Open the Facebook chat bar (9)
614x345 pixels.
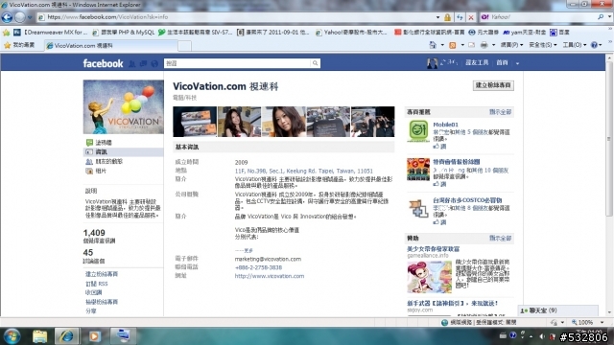tap(558, 310)
